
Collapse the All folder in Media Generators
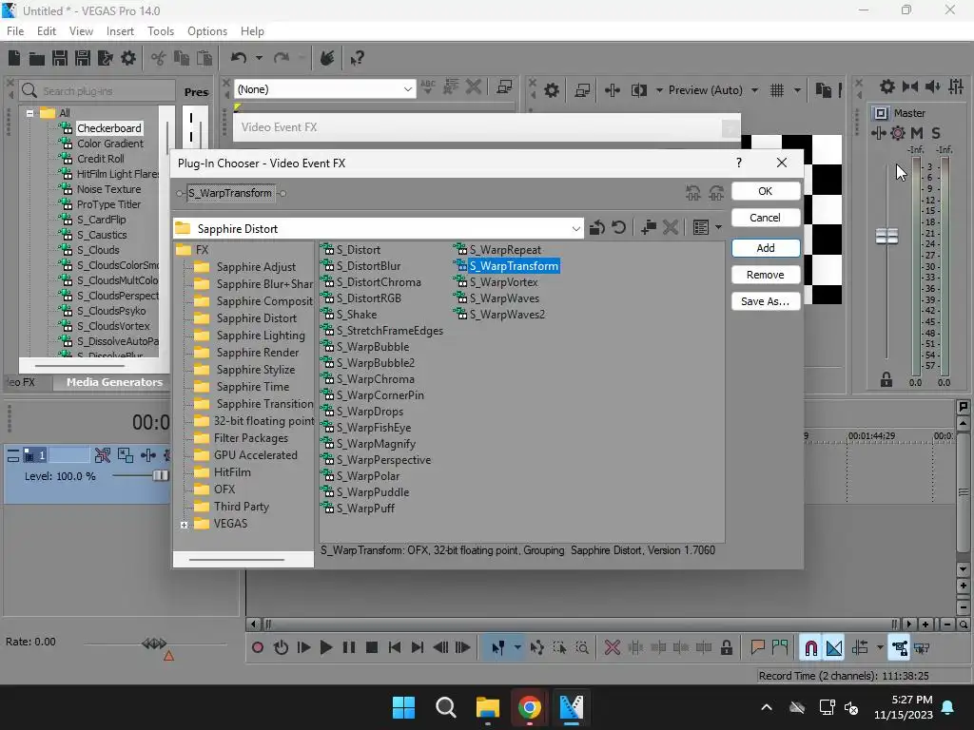[29, 114]
